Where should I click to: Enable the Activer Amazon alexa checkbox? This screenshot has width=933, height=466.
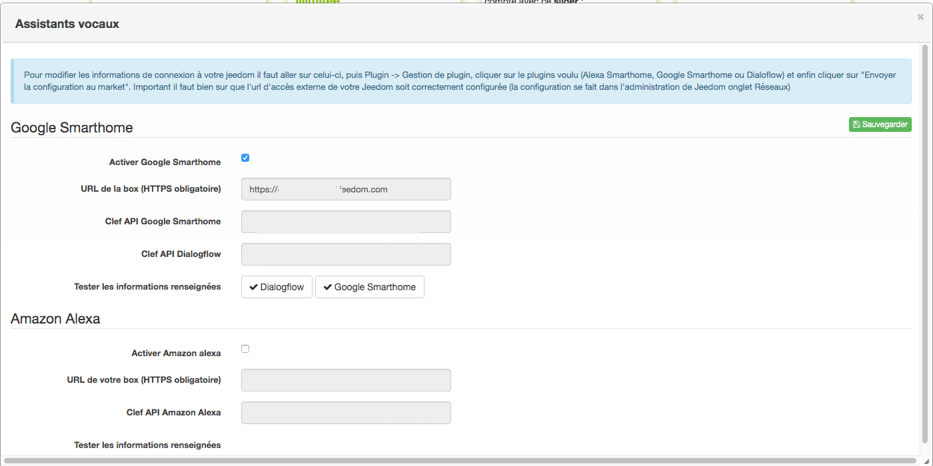[245, 349]
